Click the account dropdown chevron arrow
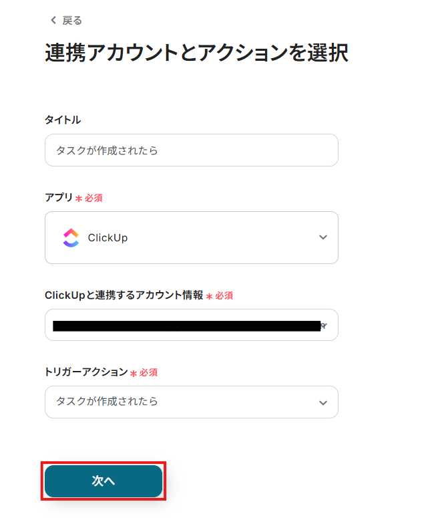Image resolution: width=432 pixels, height=518 pixels. [x=324, y=326]
